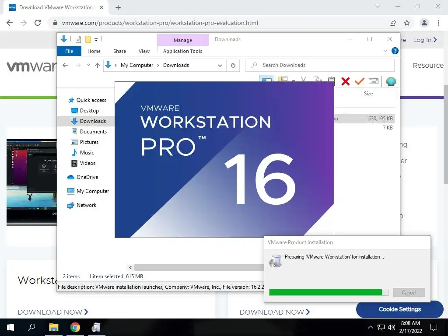Click the taskbar search magnifier

[x=31, y=327]
